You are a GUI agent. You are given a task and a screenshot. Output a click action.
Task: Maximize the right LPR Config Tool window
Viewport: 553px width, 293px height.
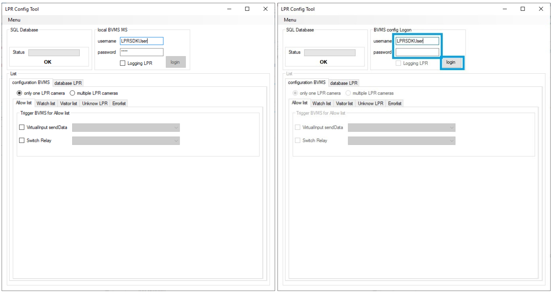click(523, 9)
